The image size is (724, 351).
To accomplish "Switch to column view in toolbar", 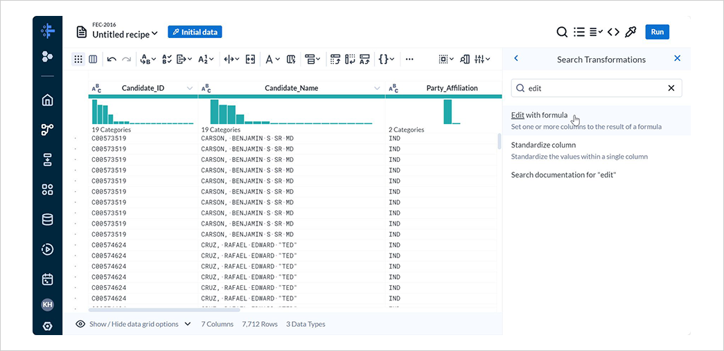I will [93, 59].
